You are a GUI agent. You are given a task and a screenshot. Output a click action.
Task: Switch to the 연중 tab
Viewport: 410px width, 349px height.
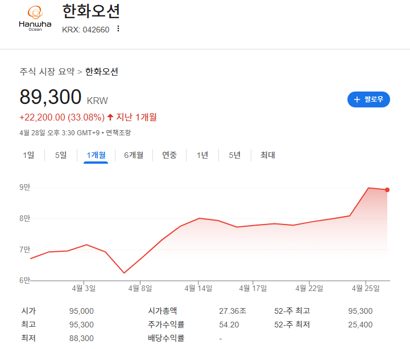point(169,155)
